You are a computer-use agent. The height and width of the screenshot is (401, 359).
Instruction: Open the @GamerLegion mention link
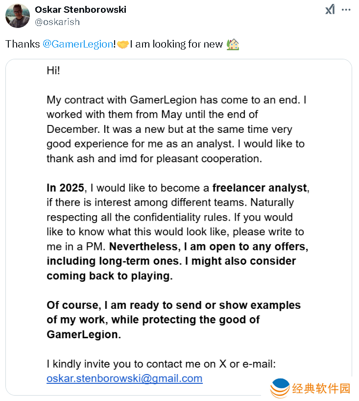coord(78,44)
